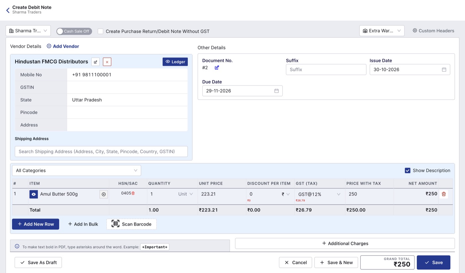The height and width of the screenshot is (273, 465).
Task: Click the Discount Per Item value field
Action: 263,194
